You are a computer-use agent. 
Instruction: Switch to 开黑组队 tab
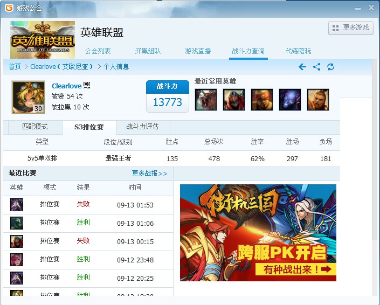pos(148,51)
